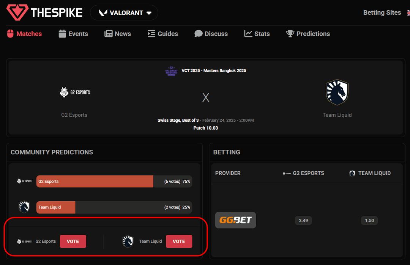Click the G2 Esports prediction bar
410x265 pixels.
114,181
